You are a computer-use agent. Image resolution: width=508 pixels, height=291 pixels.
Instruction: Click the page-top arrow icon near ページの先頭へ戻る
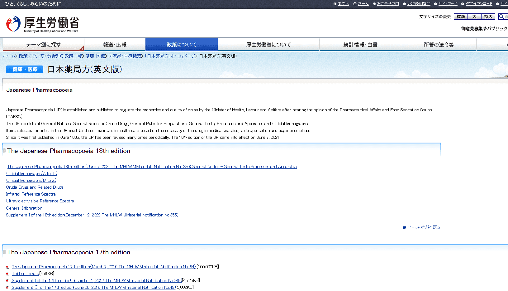click(x=405, y=228)
